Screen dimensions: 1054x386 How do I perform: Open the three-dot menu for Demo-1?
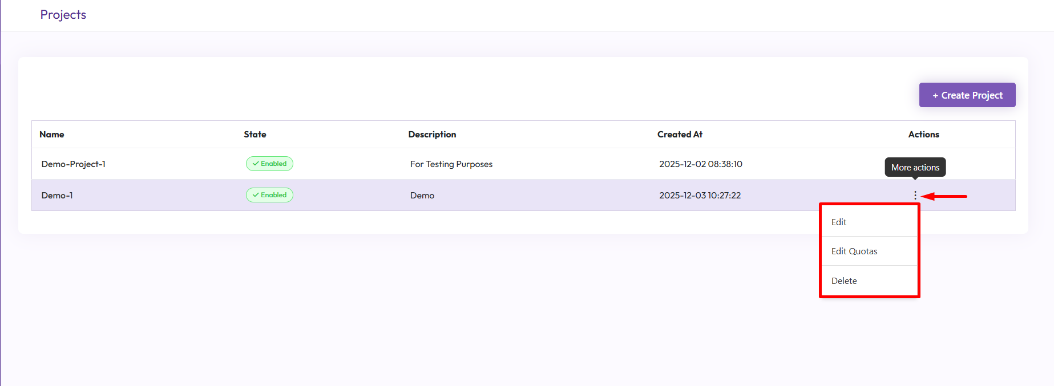(915, 196)
